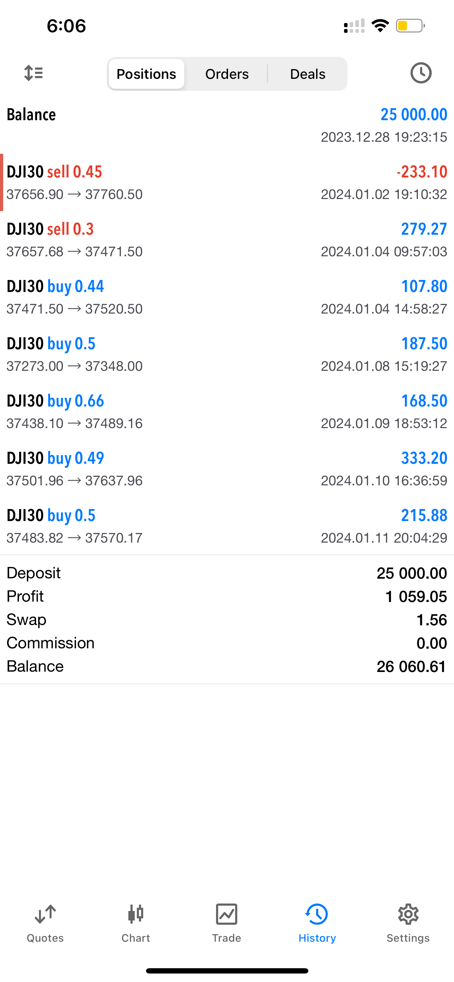
Task: Tap the Wi-Fi status icon
Action: 380,26
